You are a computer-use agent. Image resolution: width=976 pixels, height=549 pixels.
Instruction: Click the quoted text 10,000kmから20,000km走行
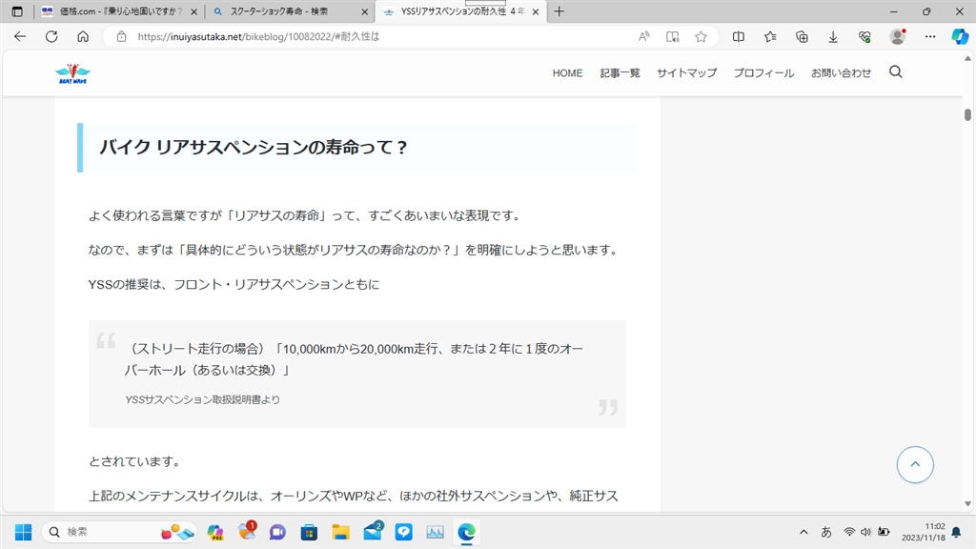[360, 349]
